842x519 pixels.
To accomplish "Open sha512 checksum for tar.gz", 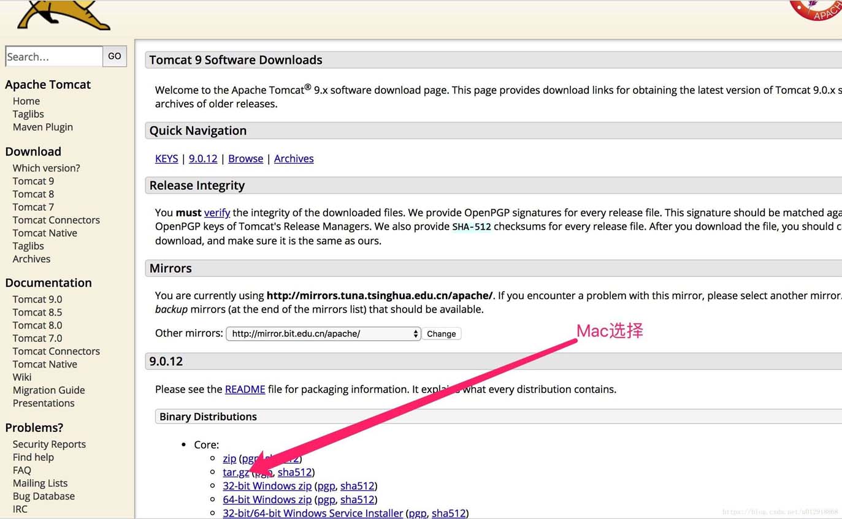I will click(x=294, y=472).
